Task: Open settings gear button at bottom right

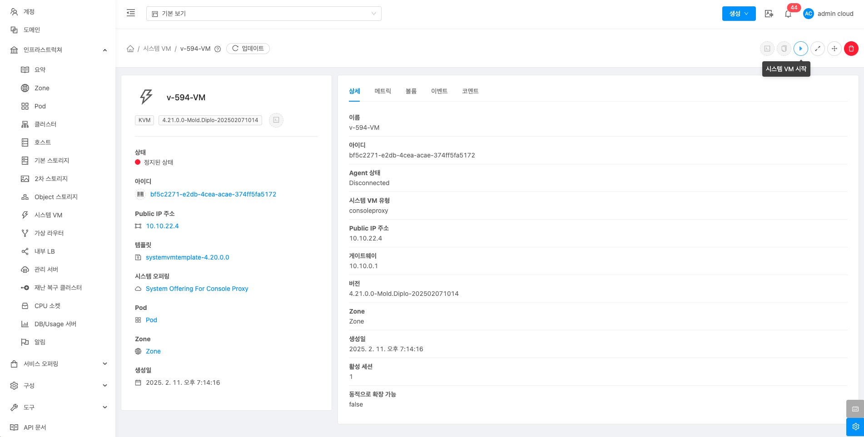Action: coord(855,427)
